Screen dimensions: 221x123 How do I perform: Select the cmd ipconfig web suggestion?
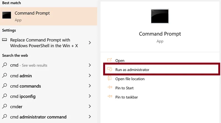click(x=23, y=96)
